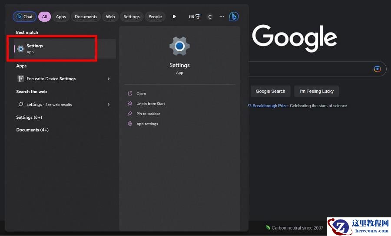
Task: Expand the Documents (4+) group
Action: coord(33,130)
